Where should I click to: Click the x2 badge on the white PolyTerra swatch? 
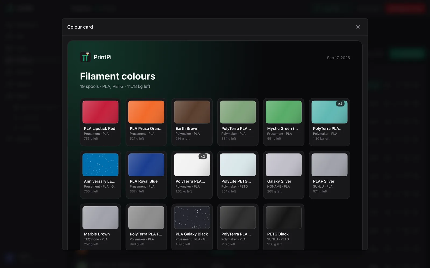203,157
